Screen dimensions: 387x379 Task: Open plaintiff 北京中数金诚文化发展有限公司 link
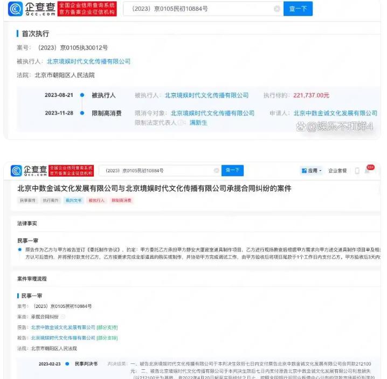pos(63,327)
